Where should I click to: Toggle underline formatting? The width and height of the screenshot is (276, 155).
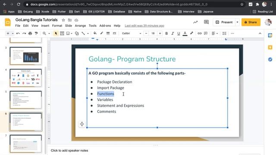[179, 34]
